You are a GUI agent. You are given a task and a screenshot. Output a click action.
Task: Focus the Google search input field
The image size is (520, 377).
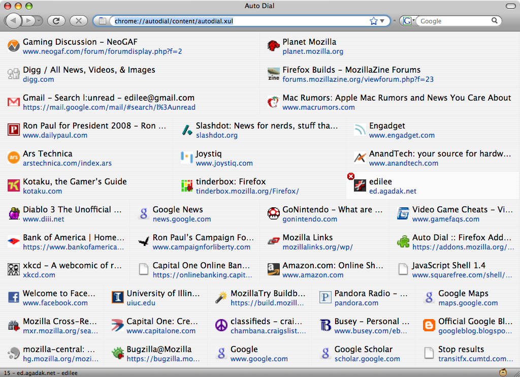454,21
